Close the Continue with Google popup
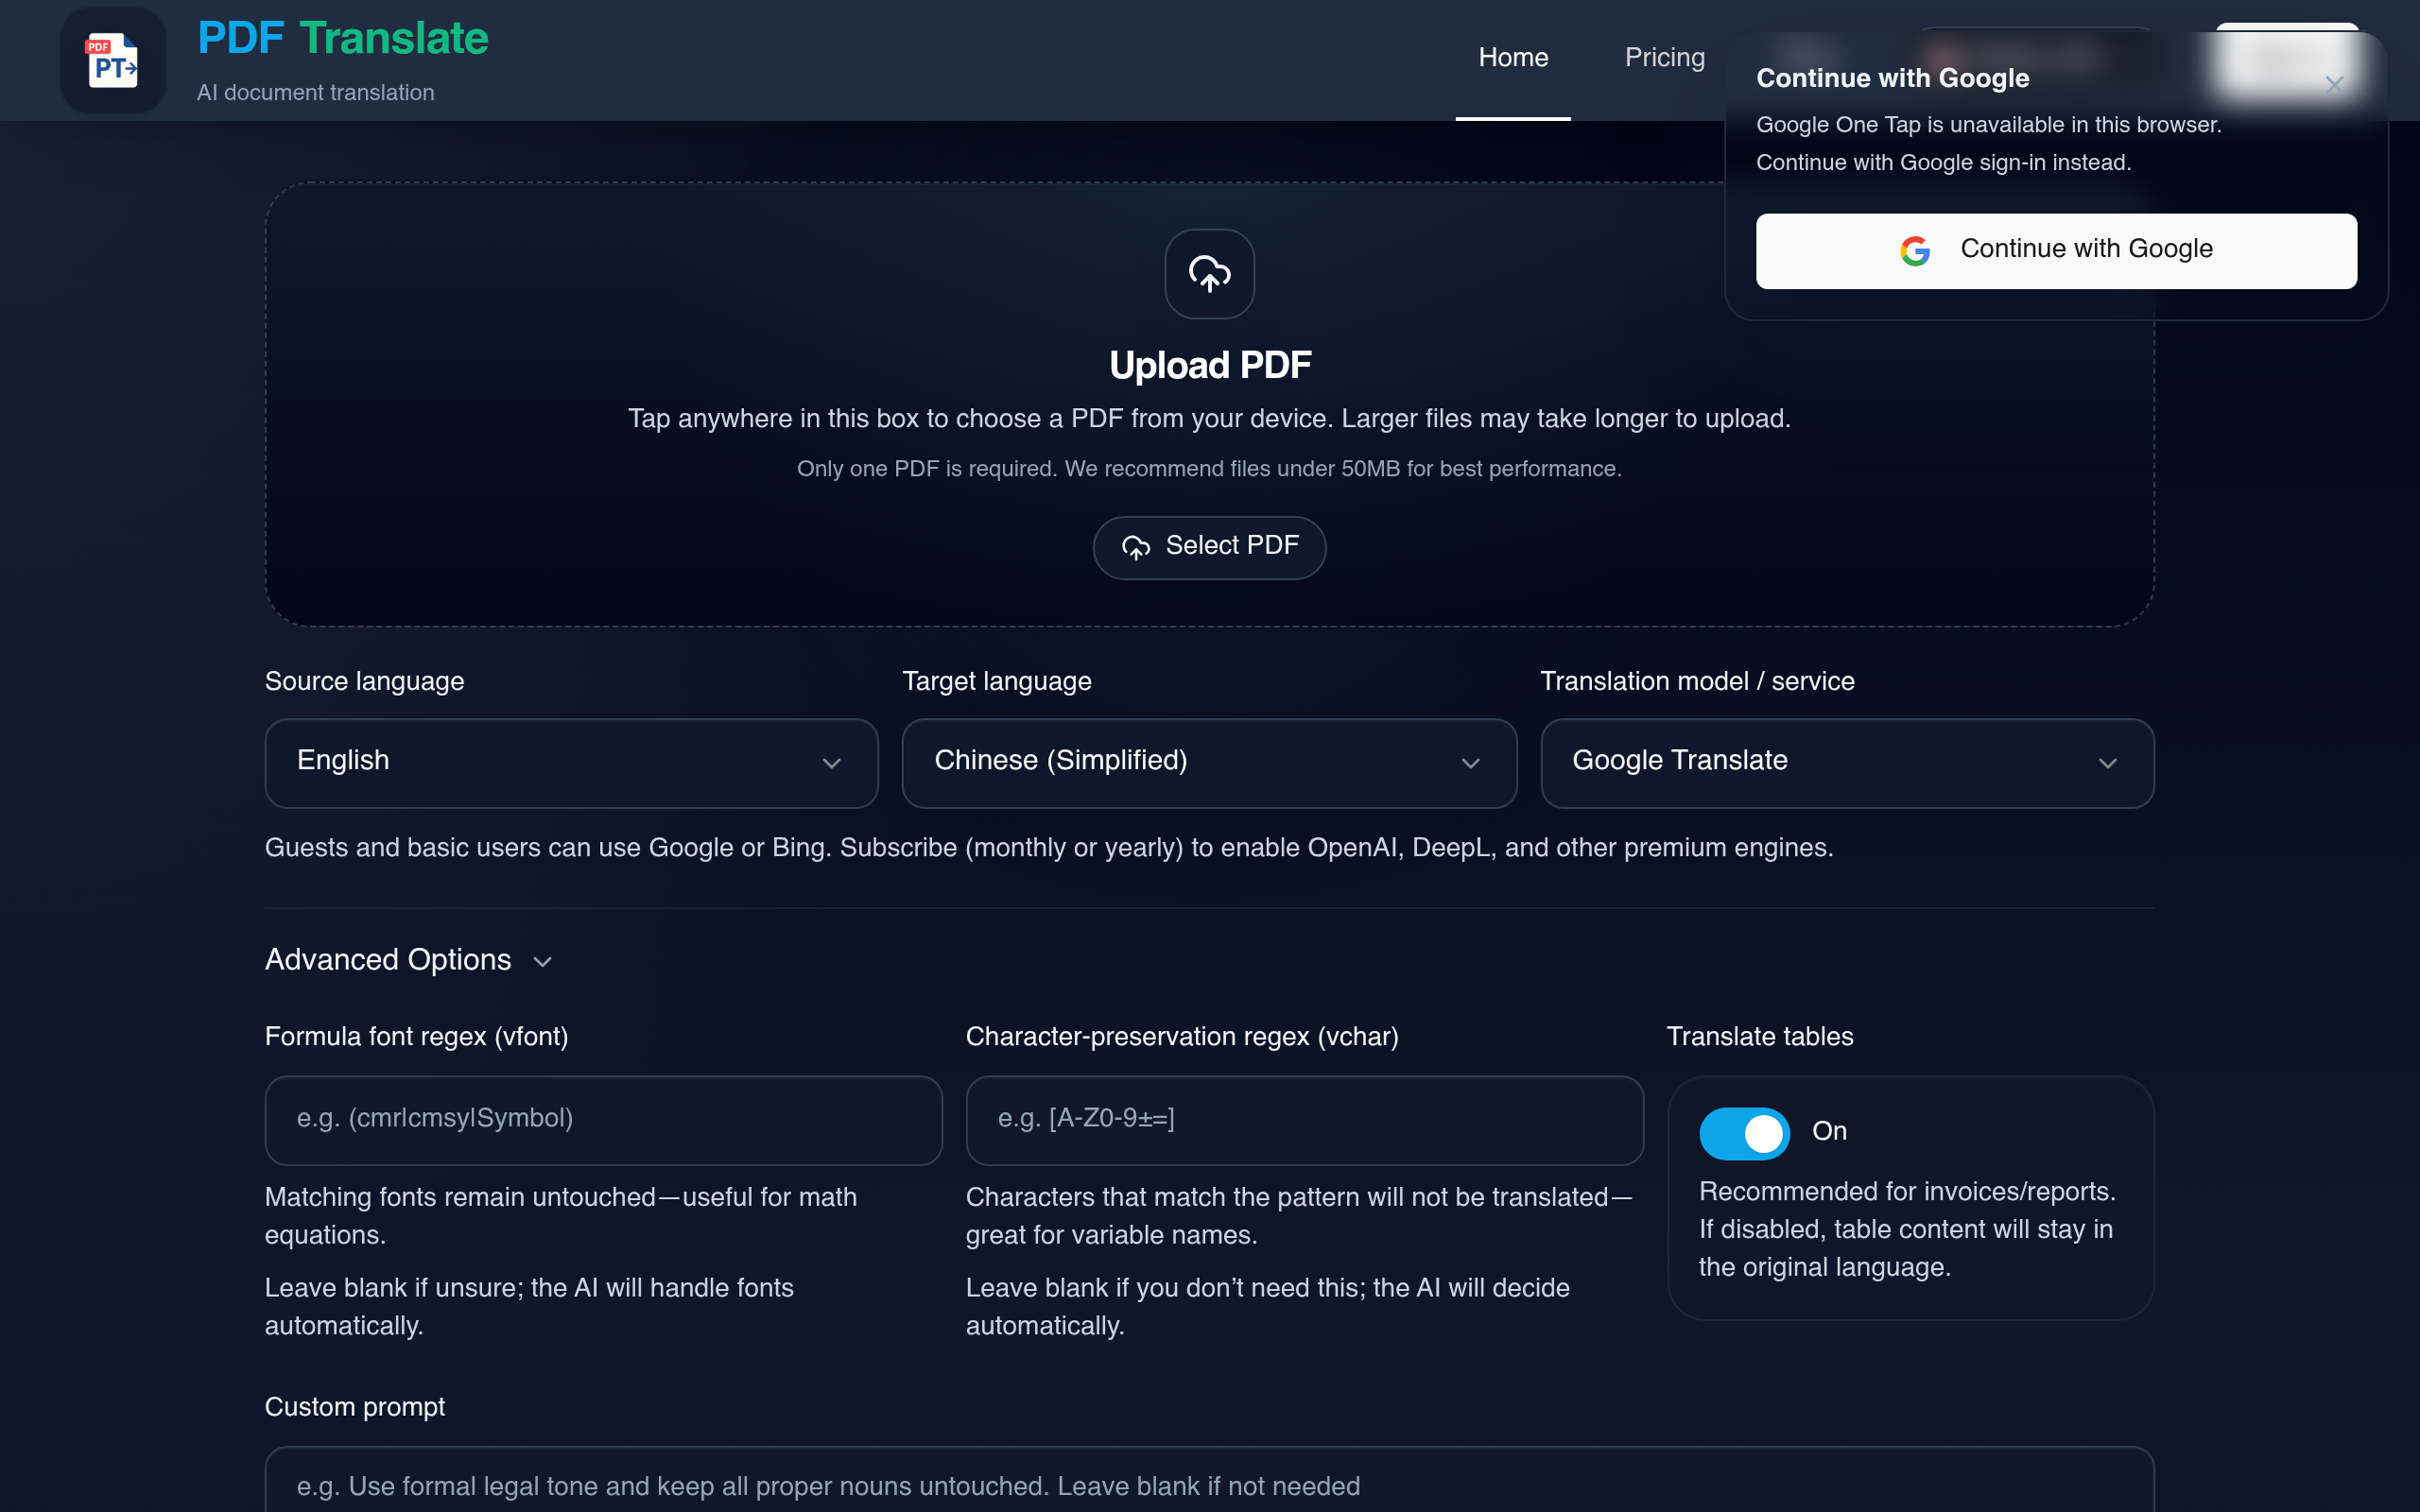 click(x=2334, y=84)
